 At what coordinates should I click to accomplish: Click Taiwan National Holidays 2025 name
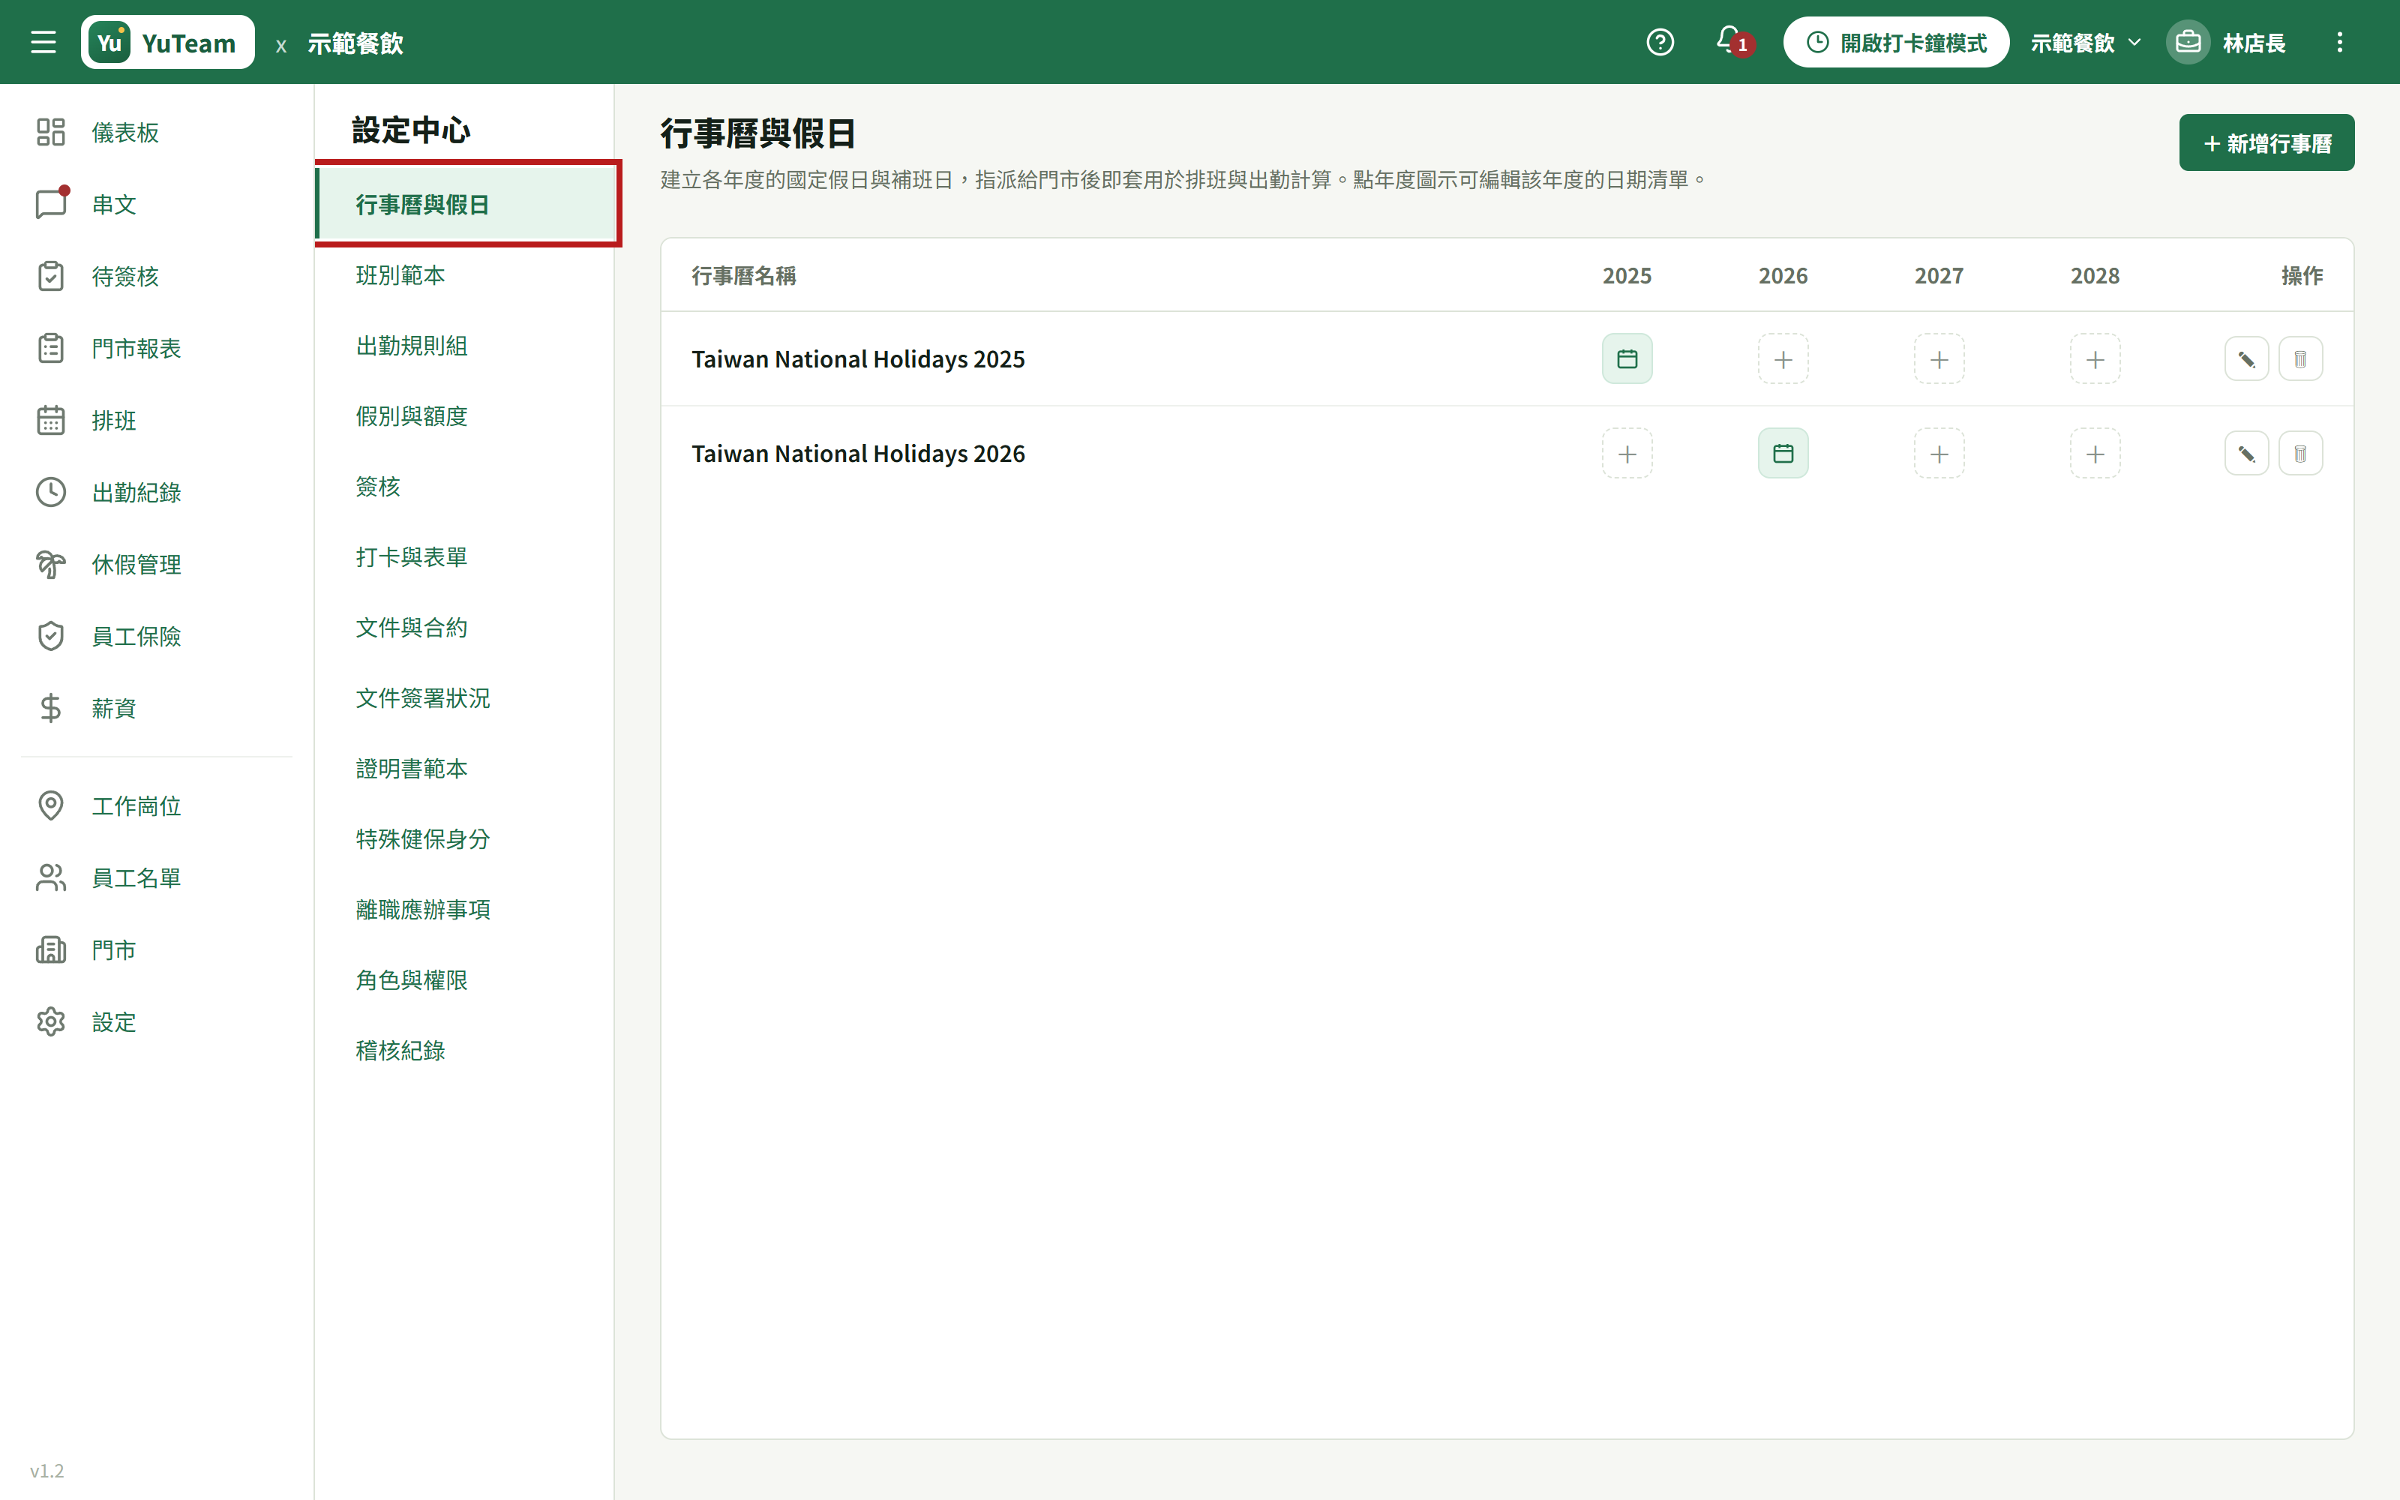pyautogui.click(x=858, y=359)
